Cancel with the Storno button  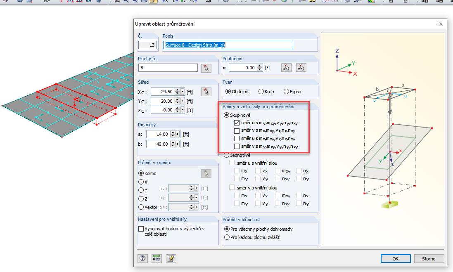[x=429, y=259]
